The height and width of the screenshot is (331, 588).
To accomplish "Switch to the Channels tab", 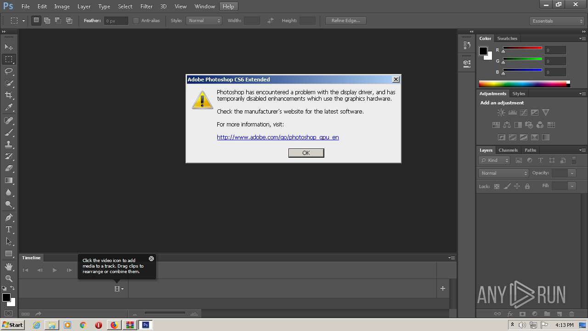I will [x=508, y=150].
